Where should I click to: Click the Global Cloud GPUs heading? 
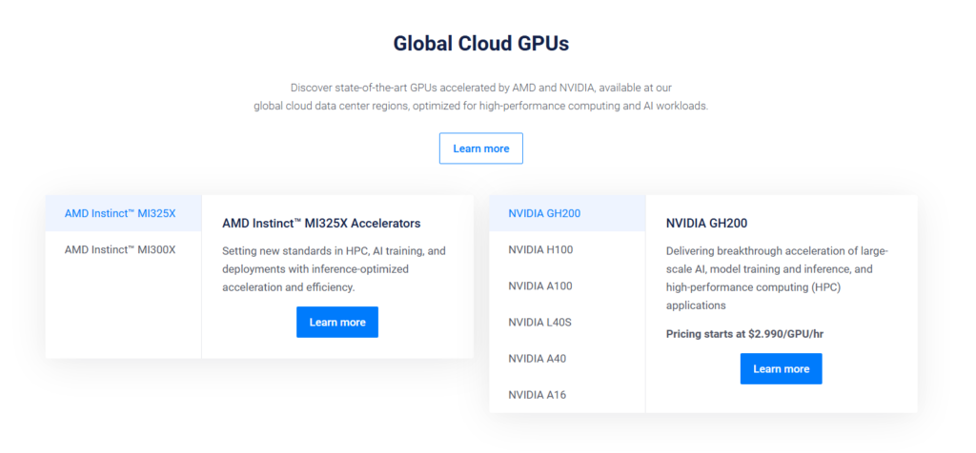[x=481, y=44]
